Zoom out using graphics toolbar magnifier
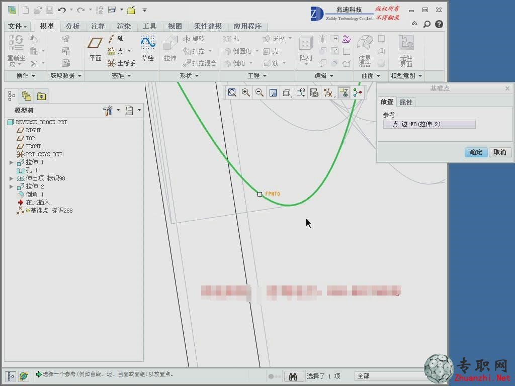 tap(259, 92)
